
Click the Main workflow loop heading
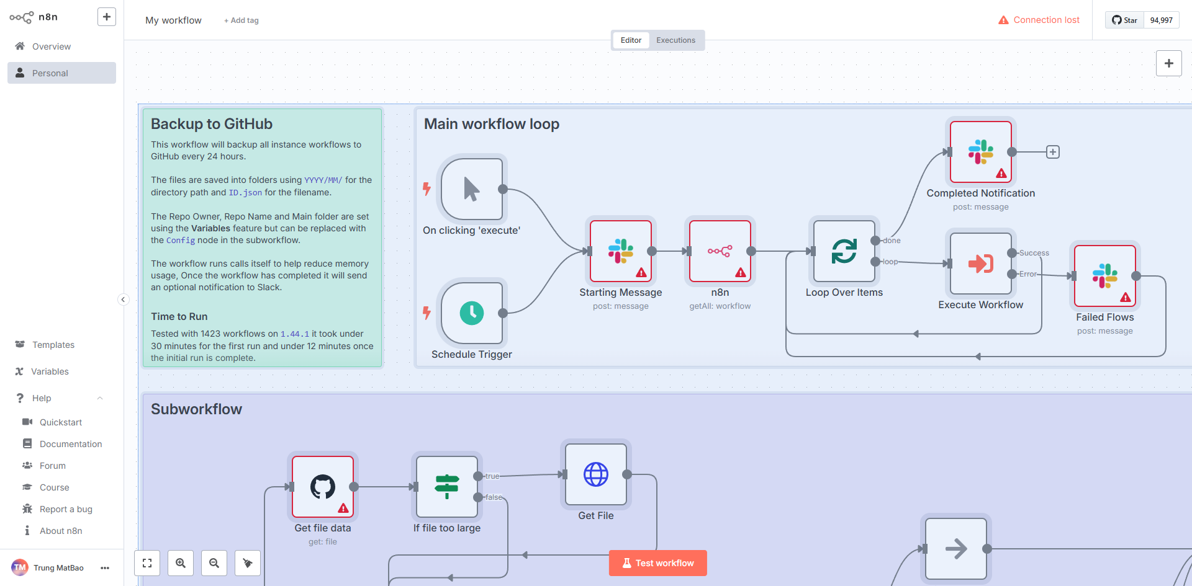tap(492, 124)
